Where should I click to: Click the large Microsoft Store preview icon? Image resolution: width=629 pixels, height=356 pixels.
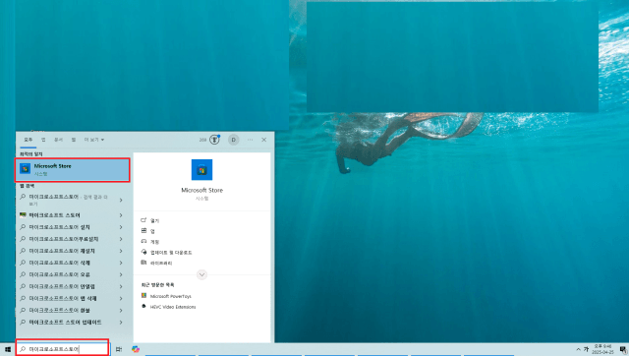coord(201,170)
